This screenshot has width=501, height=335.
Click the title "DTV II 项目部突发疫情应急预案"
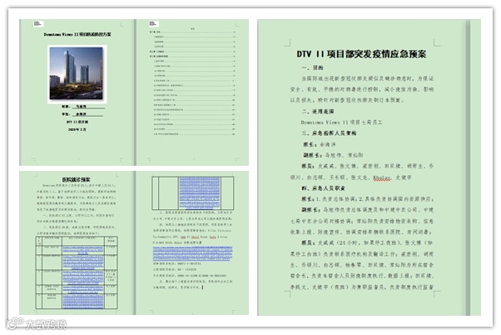(x=361, y=54)
